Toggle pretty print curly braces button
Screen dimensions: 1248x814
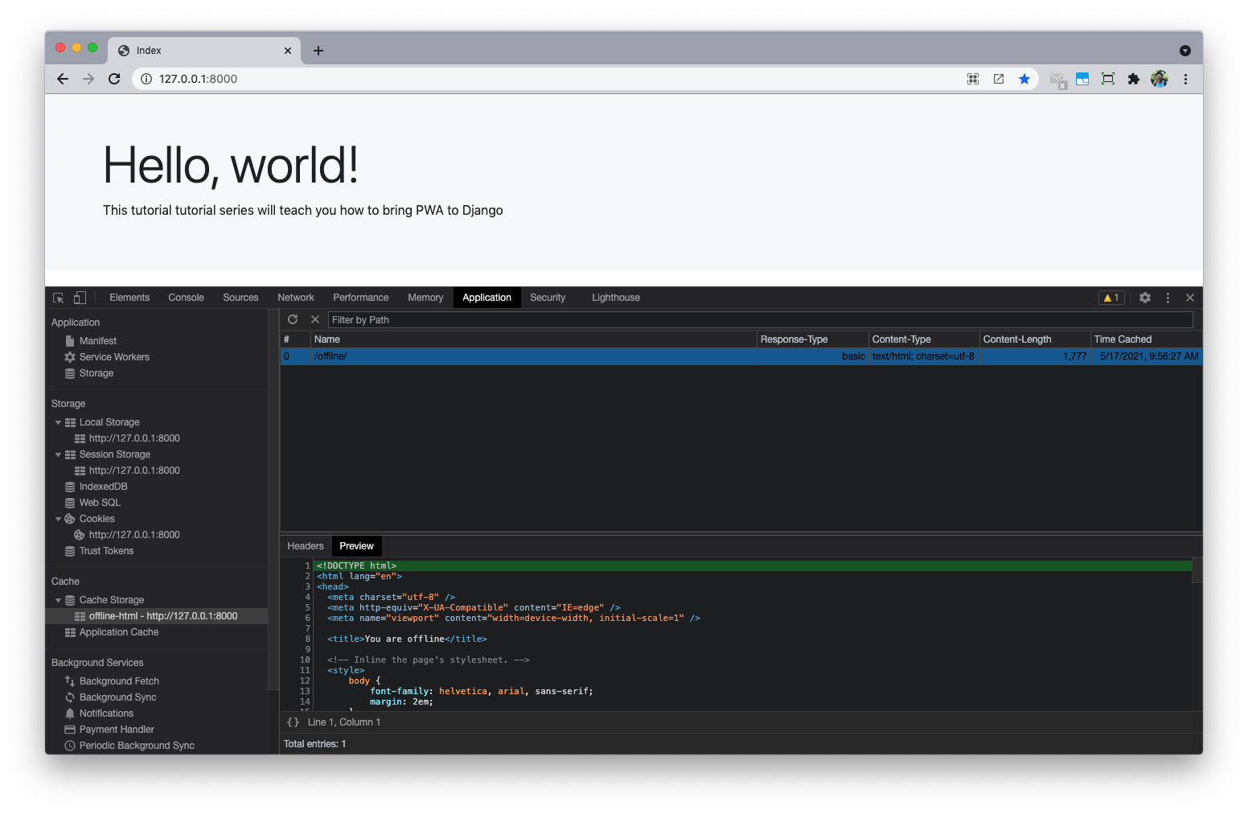294,722
